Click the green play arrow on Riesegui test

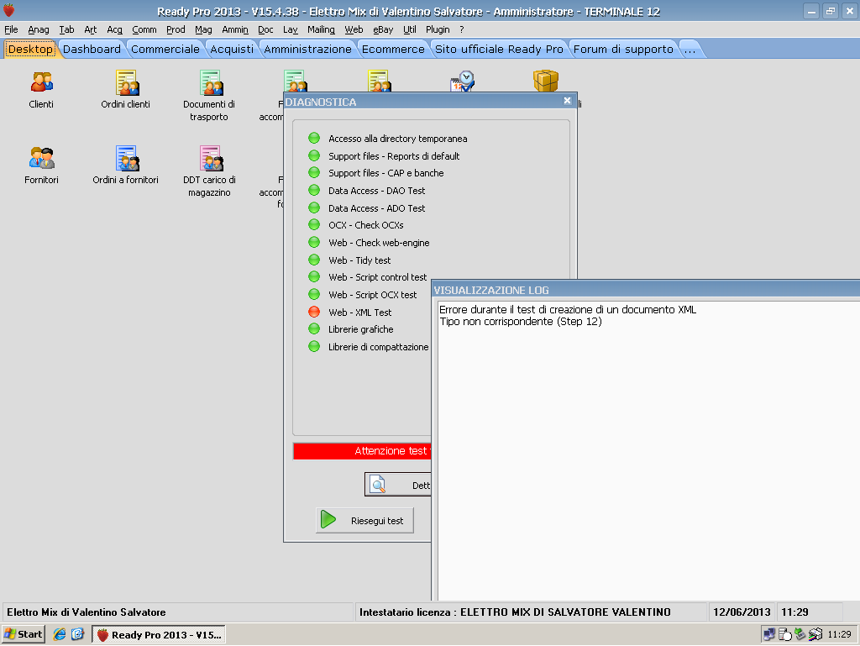tap(328, 519)
